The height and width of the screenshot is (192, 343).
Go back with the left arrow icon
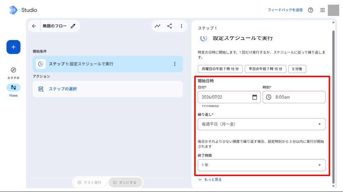coord(34,26)
